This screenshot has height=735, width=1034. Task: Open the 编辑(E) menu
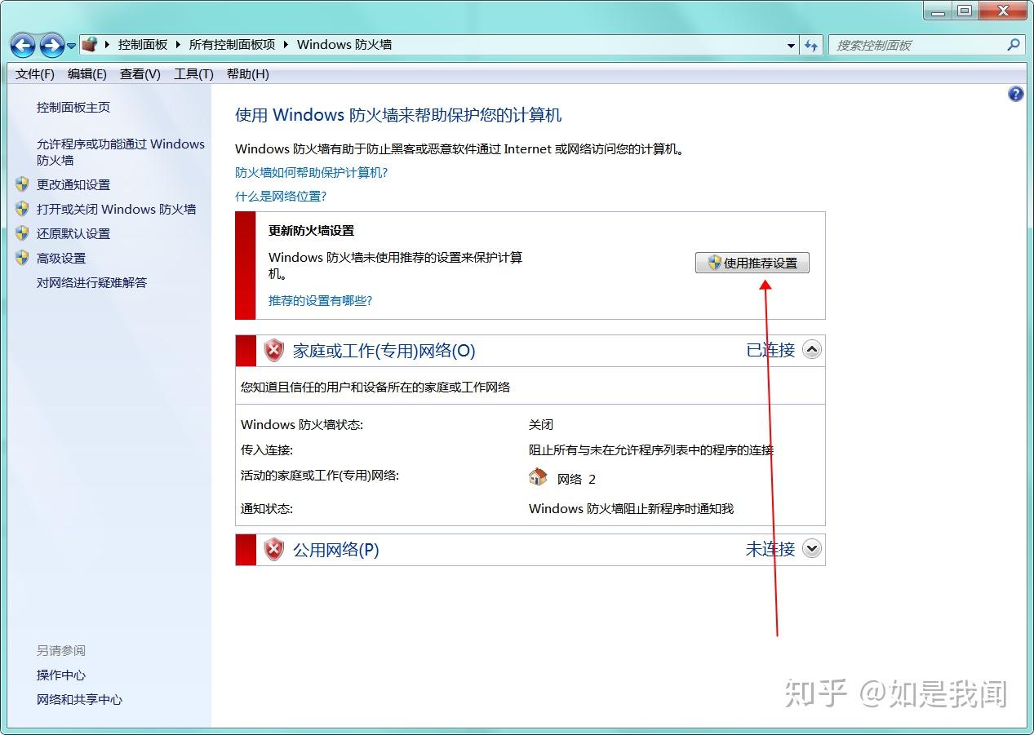click(87, 74)
